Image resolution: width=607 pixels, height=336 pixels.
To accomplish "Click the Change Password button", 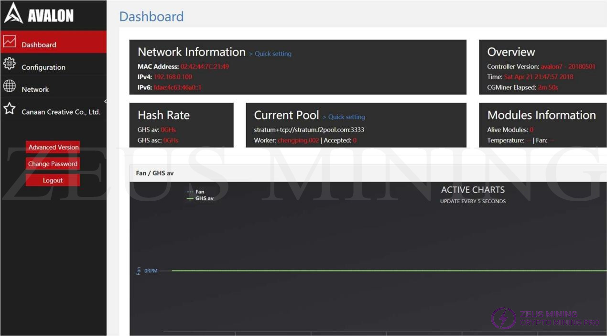I will point(53,164).
